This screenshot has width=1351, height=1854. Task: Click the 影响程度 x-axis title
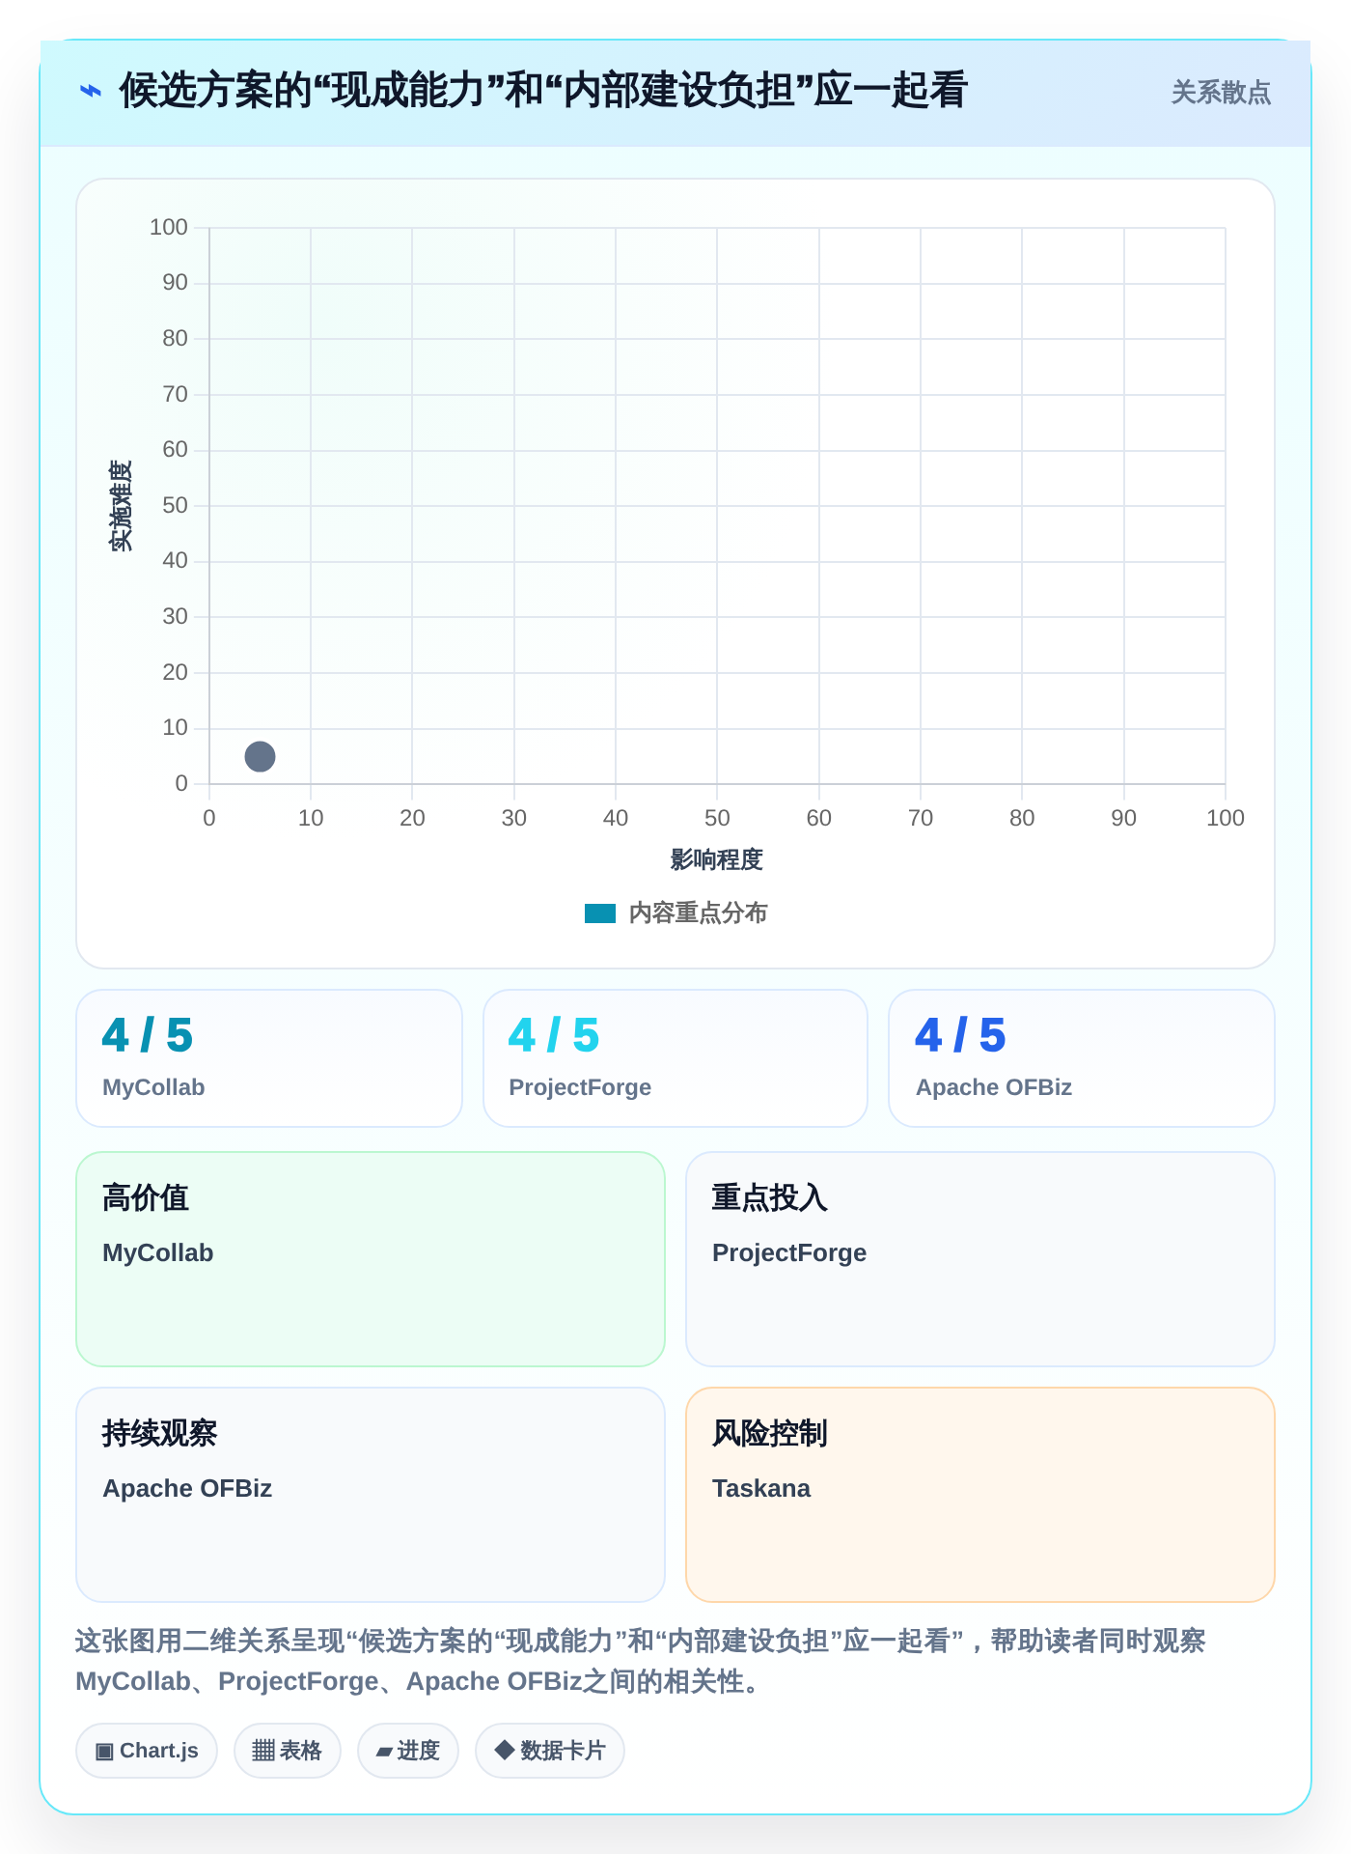point(717,859)
